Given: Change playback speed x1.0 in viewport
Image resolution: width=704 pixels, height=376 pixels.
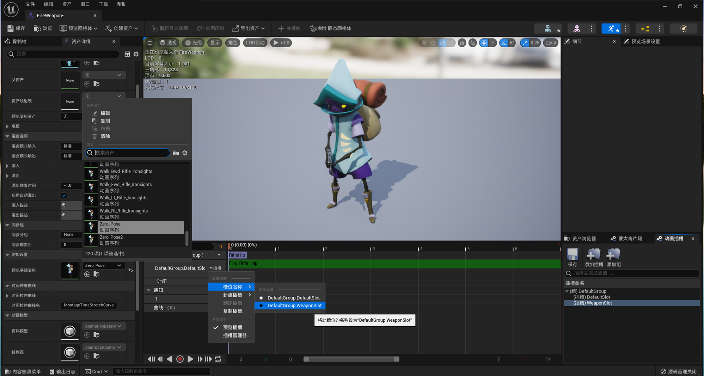Looking at the screenshot, I should [x=281, y=43].
